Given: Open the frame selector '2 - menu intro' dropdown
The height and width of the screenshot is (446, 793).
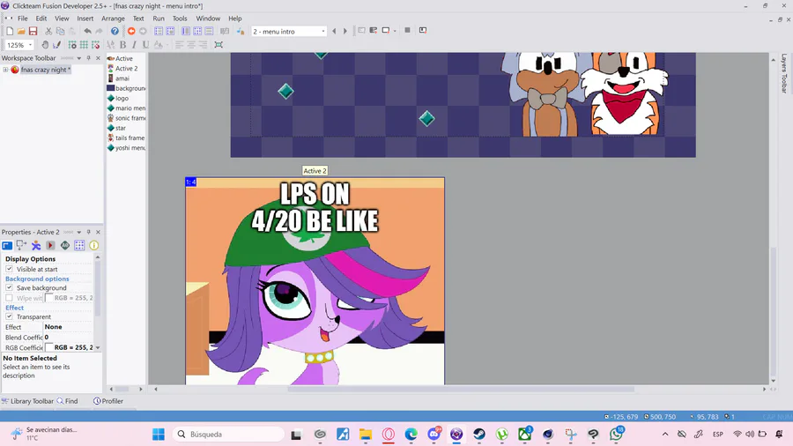Looking at the screenshot, I should coord(323,32).
